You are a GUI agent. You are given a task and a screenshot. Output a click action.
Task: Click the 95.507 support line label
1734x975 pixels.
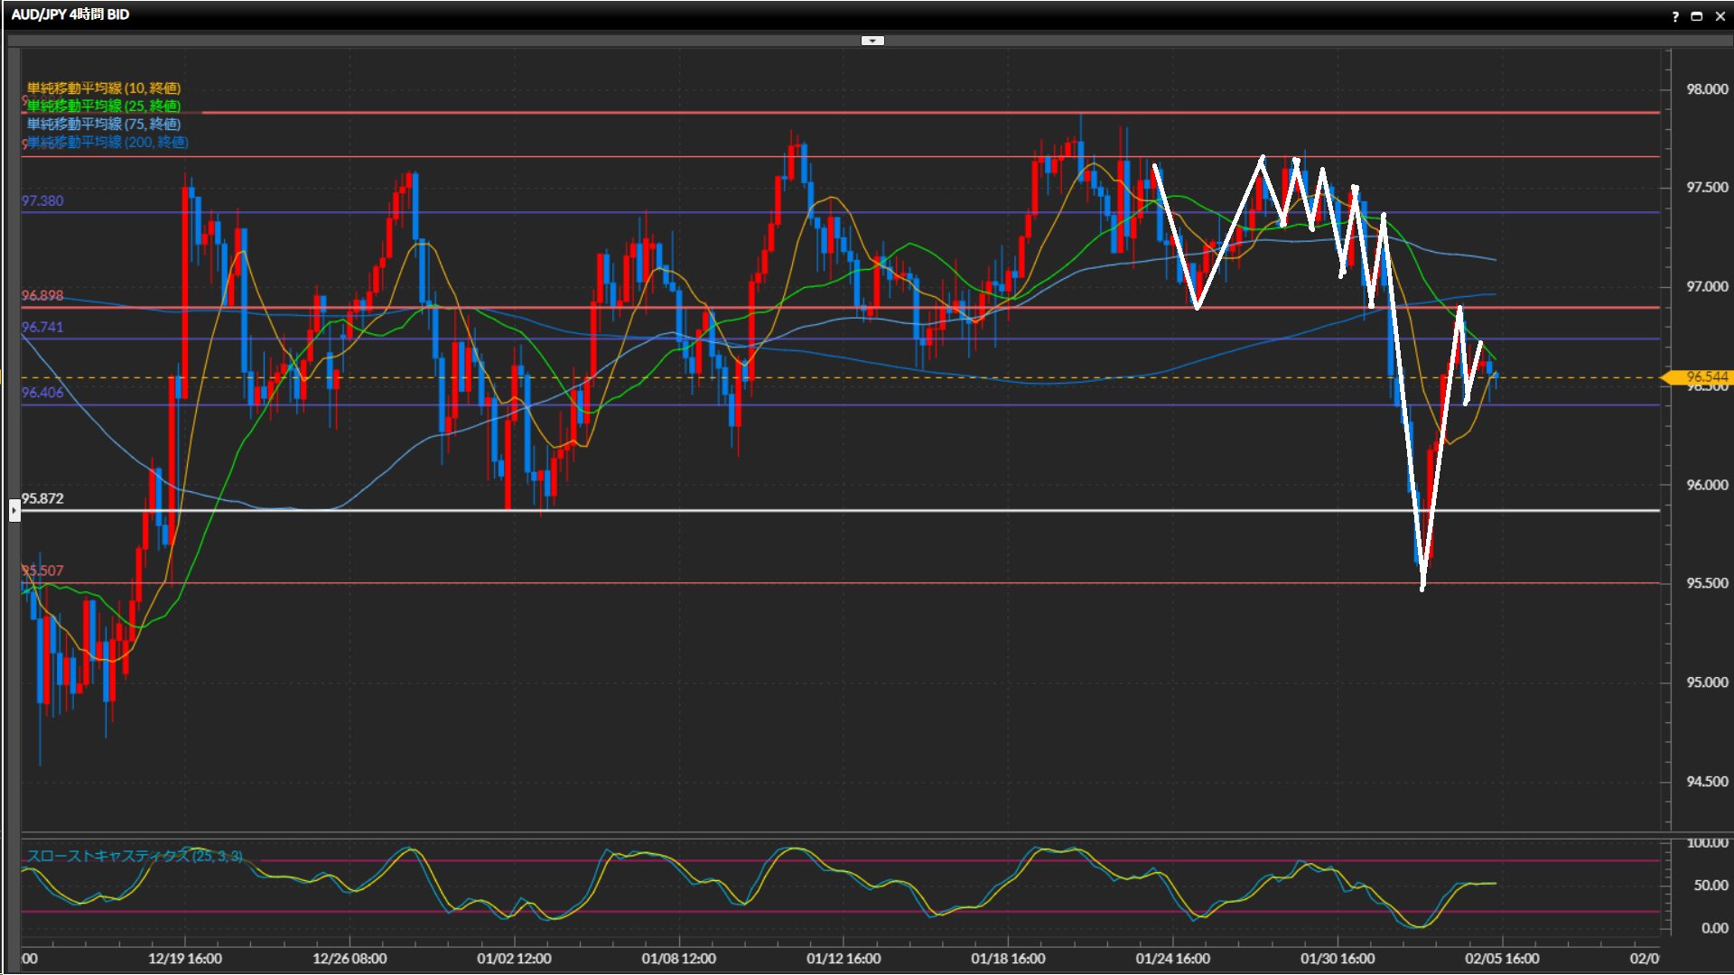[x=42, y=571]
